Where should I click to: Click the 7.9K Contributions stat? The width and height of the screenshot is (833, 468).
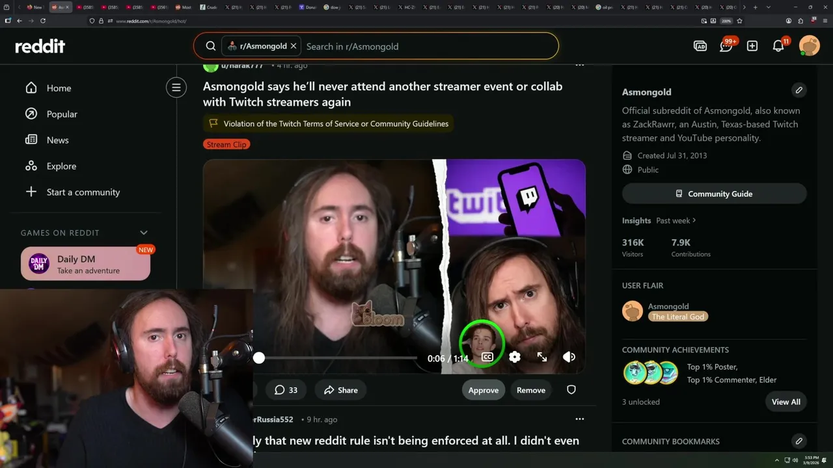tap(691, 248)
